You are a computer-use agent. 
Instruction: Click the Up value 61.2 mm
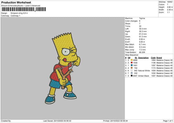click(x=143, y=34)
